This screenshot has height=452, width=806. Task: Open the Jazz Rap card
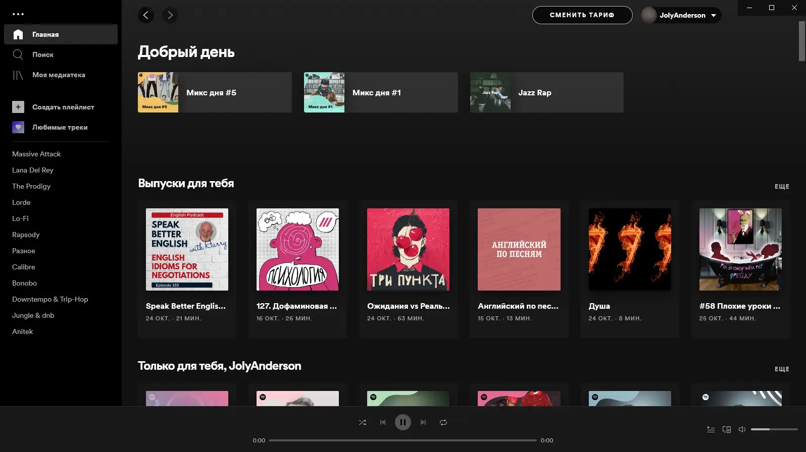(x=547, y=92)
